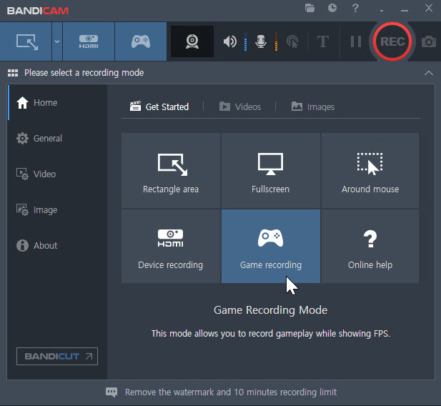Select gamepad game recording mode in toolbar
Viewport: 441px width, 406px height.
[x=141, y=41]
